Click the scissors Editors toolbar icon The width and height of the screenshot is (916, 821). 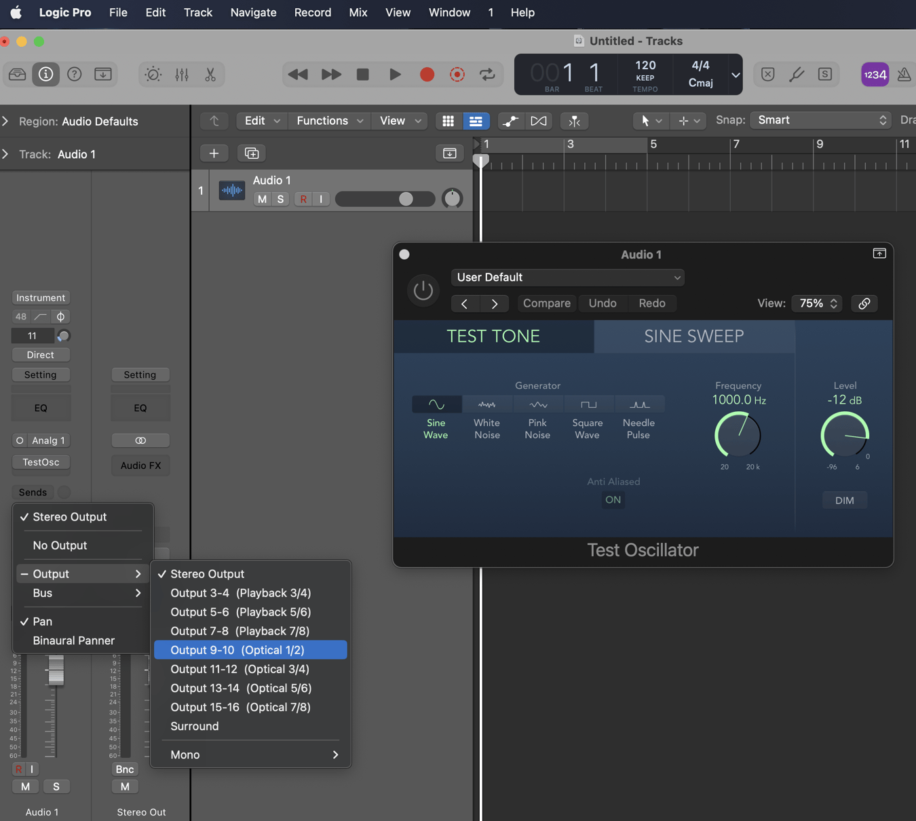[210, 75]
